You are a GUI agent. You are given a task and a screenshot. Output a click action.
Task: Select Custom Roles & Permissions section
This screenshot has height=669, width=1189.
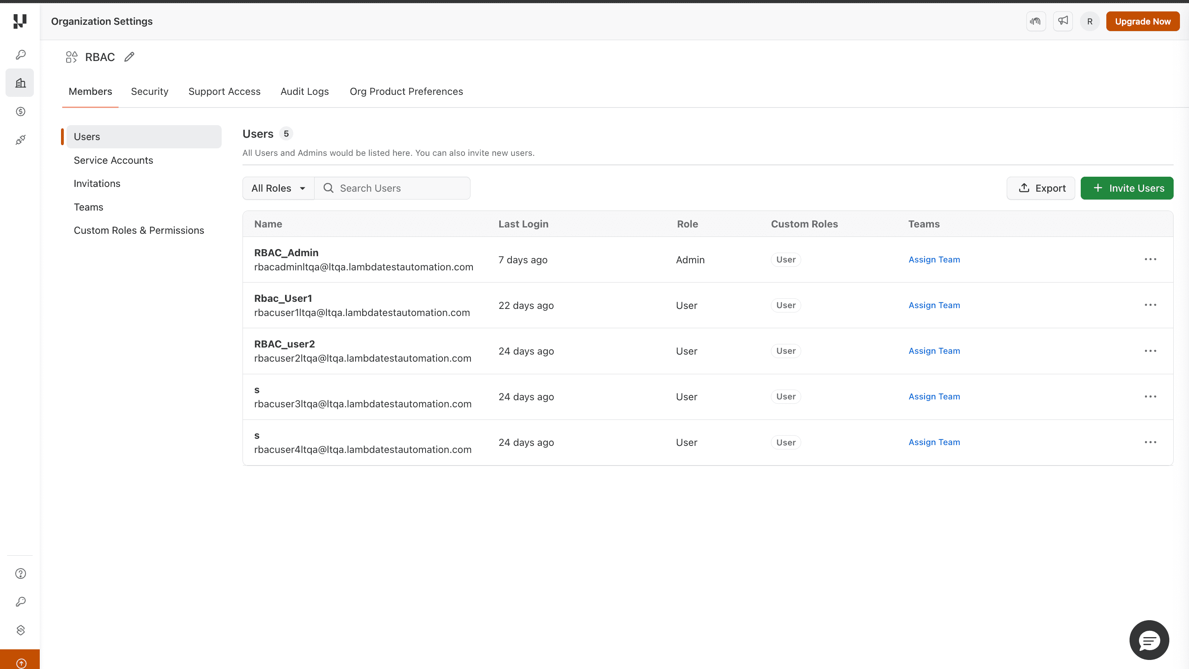point(139,230)
